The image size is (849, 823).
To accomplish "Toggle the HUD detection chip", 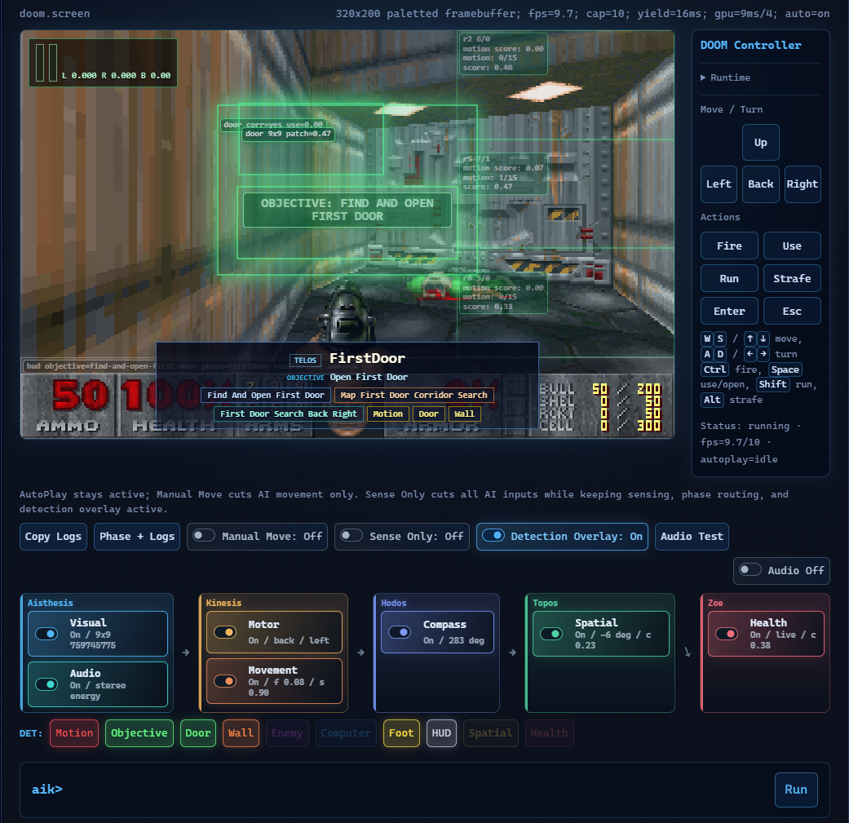I will 441,733.
